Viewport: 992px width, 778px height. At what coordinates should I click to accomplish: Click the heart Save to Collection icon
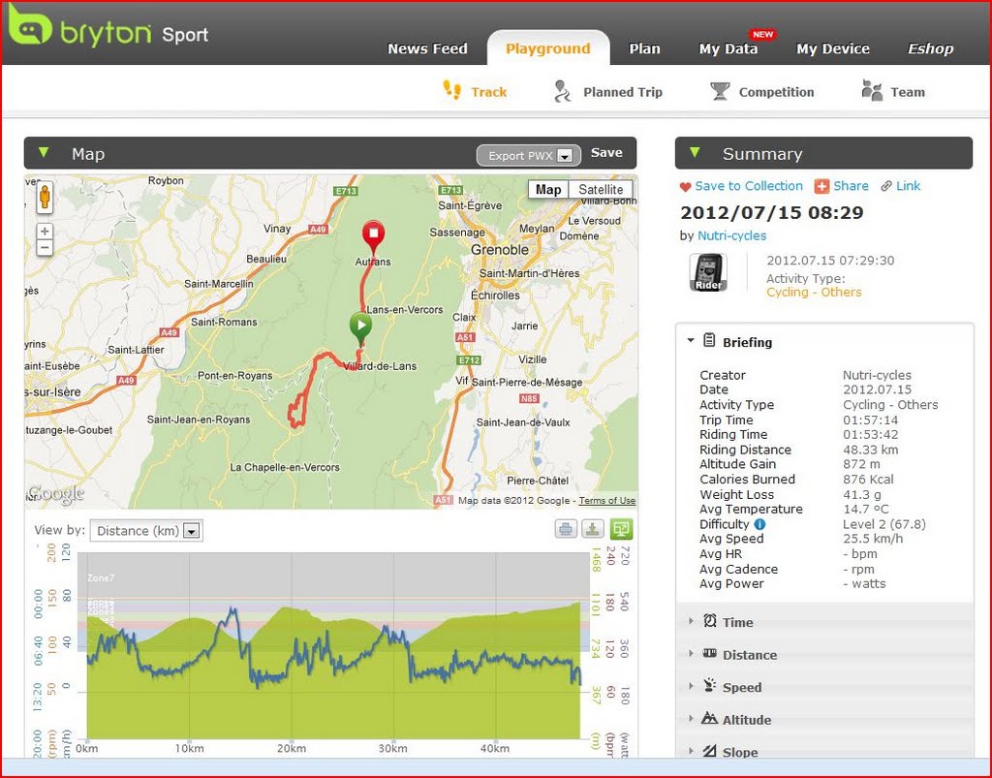[x=685, y=187]
